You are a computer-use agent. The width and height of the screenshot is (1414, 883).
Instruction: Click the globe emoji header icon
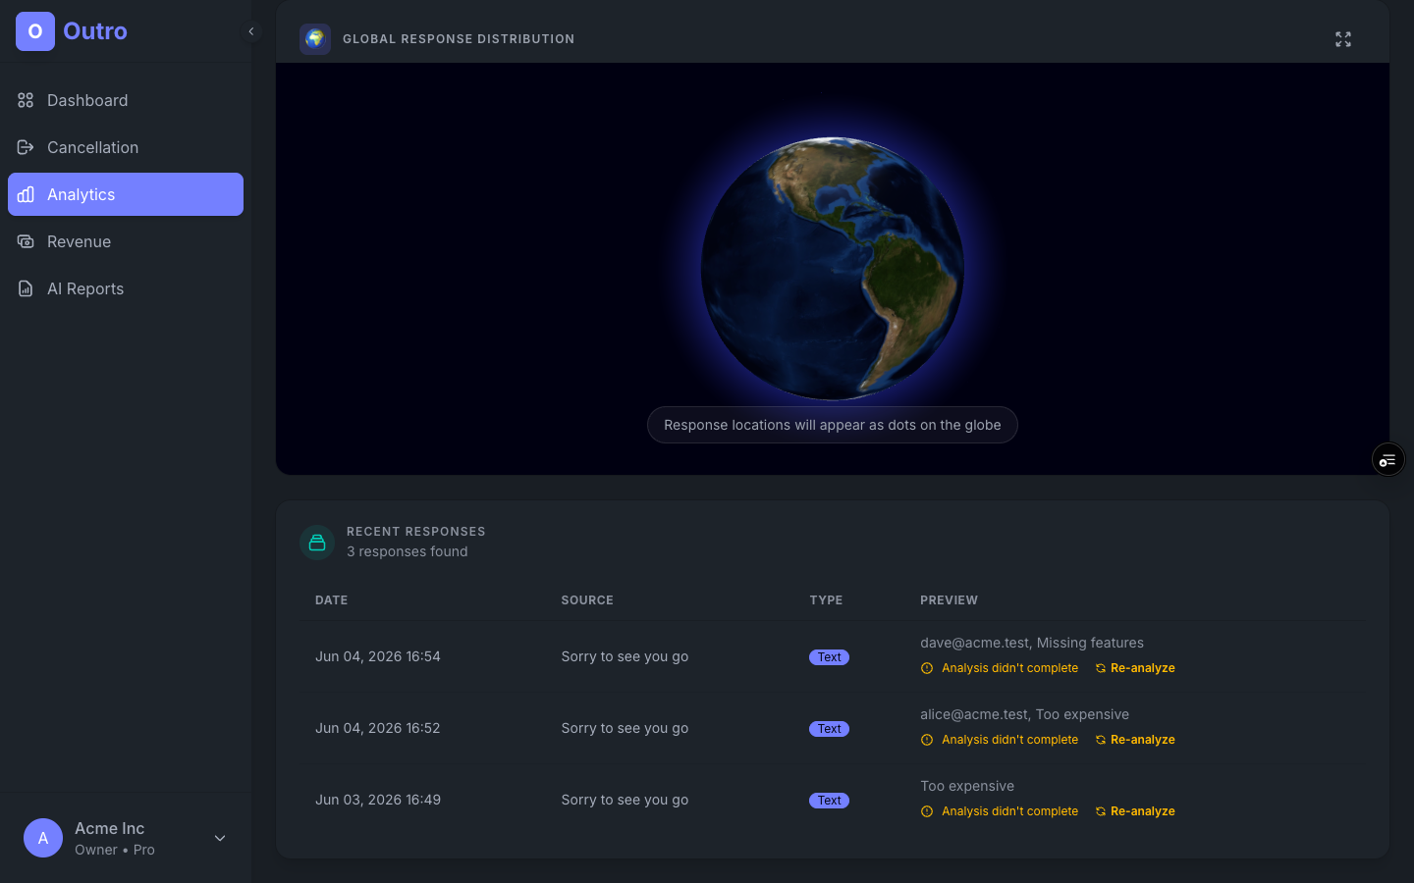315,39
